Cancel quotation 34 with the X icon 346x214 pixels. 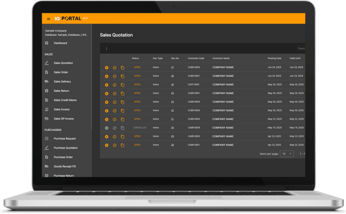pyautogui.click(x=107, y=94)
